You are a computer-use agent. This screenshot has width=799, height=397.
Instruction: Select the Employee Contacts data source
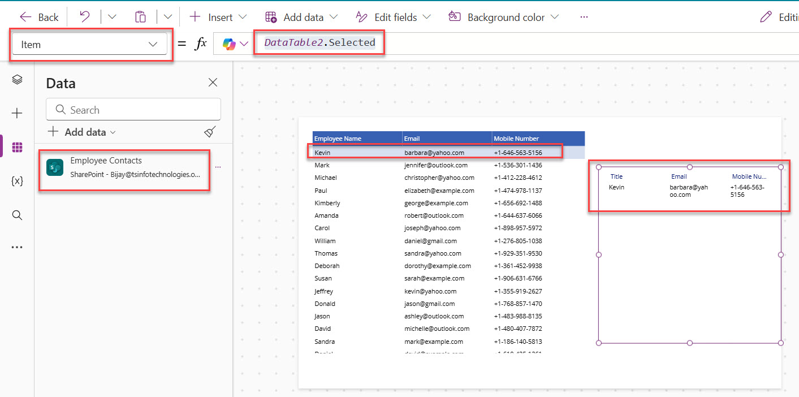[x=124, y=167]
